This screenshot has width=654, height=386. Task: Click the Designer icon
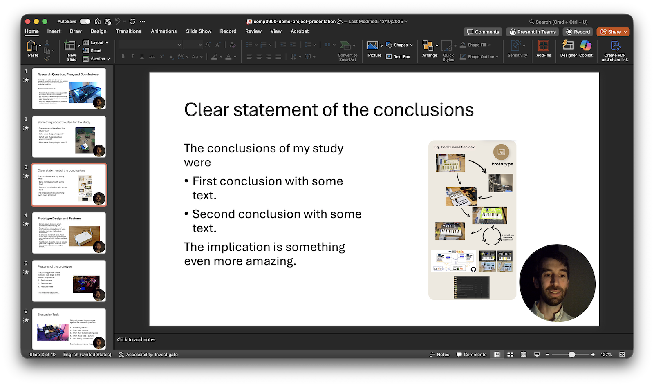(568, 49)
